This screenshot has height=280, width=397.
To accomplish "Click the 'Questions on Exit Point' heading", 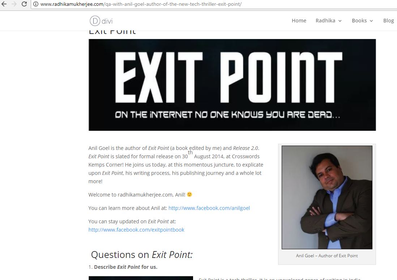I will pos(142,255).
